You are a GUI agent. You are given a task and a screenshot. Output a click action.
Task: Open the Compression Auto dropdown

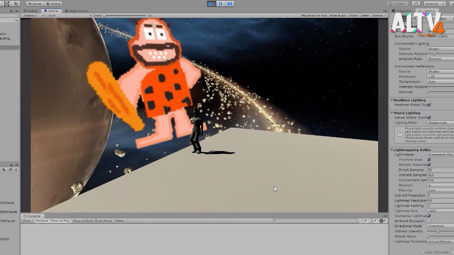pyautogui.click(x=440, y=81)
